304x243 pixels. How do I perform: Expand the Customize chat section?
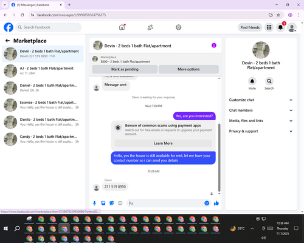[x=261, y=100]
